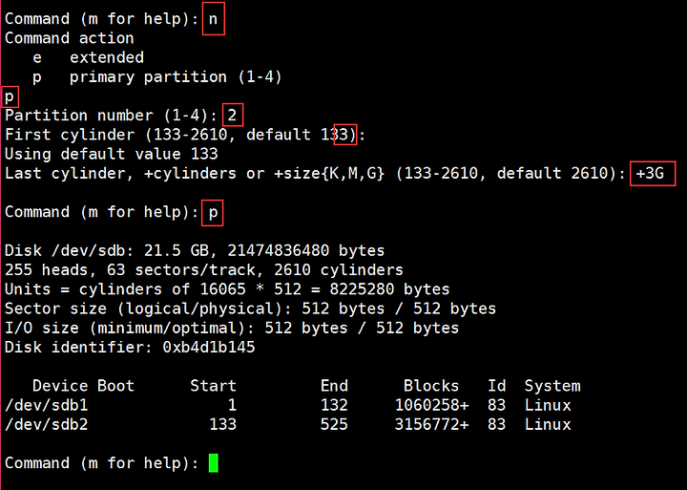
Task: Click '+3G' size entry text
Action: pos(650,173)
